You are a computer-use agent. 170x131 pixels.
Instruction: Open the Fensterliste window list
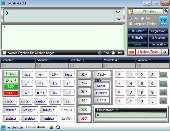(x=15, y=127)
